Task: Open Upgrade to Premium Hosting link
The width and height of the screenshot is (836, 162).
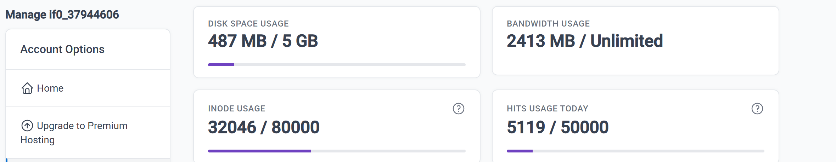Action: pos(82,126)
